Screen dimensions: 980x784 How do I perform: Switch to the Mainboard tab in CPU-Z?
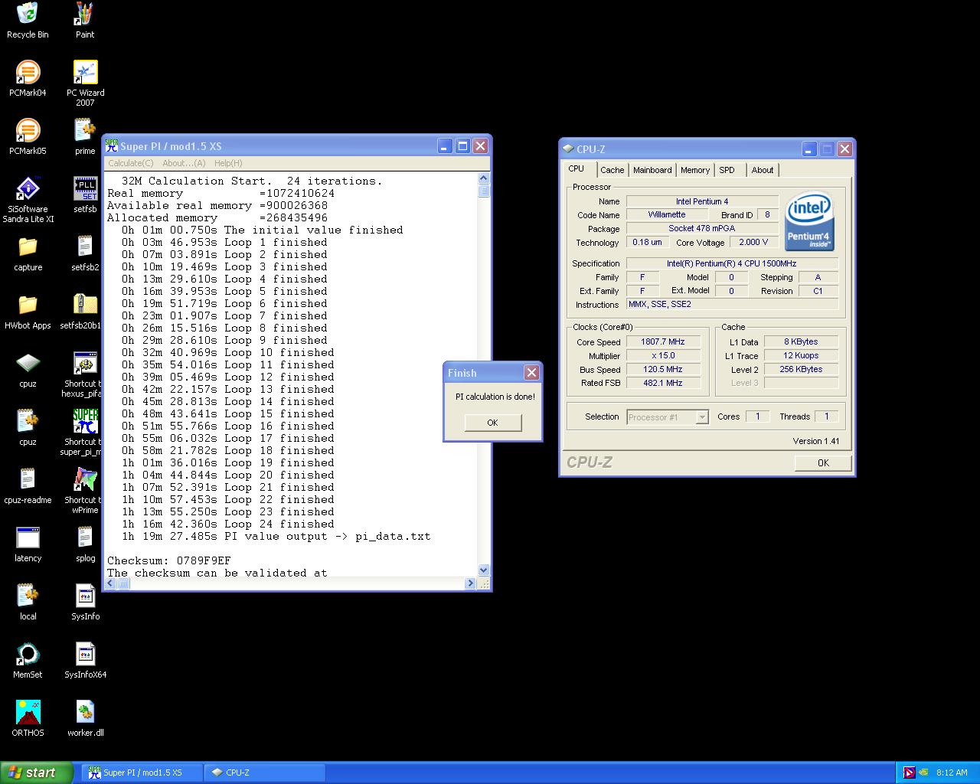click(652, 170)
